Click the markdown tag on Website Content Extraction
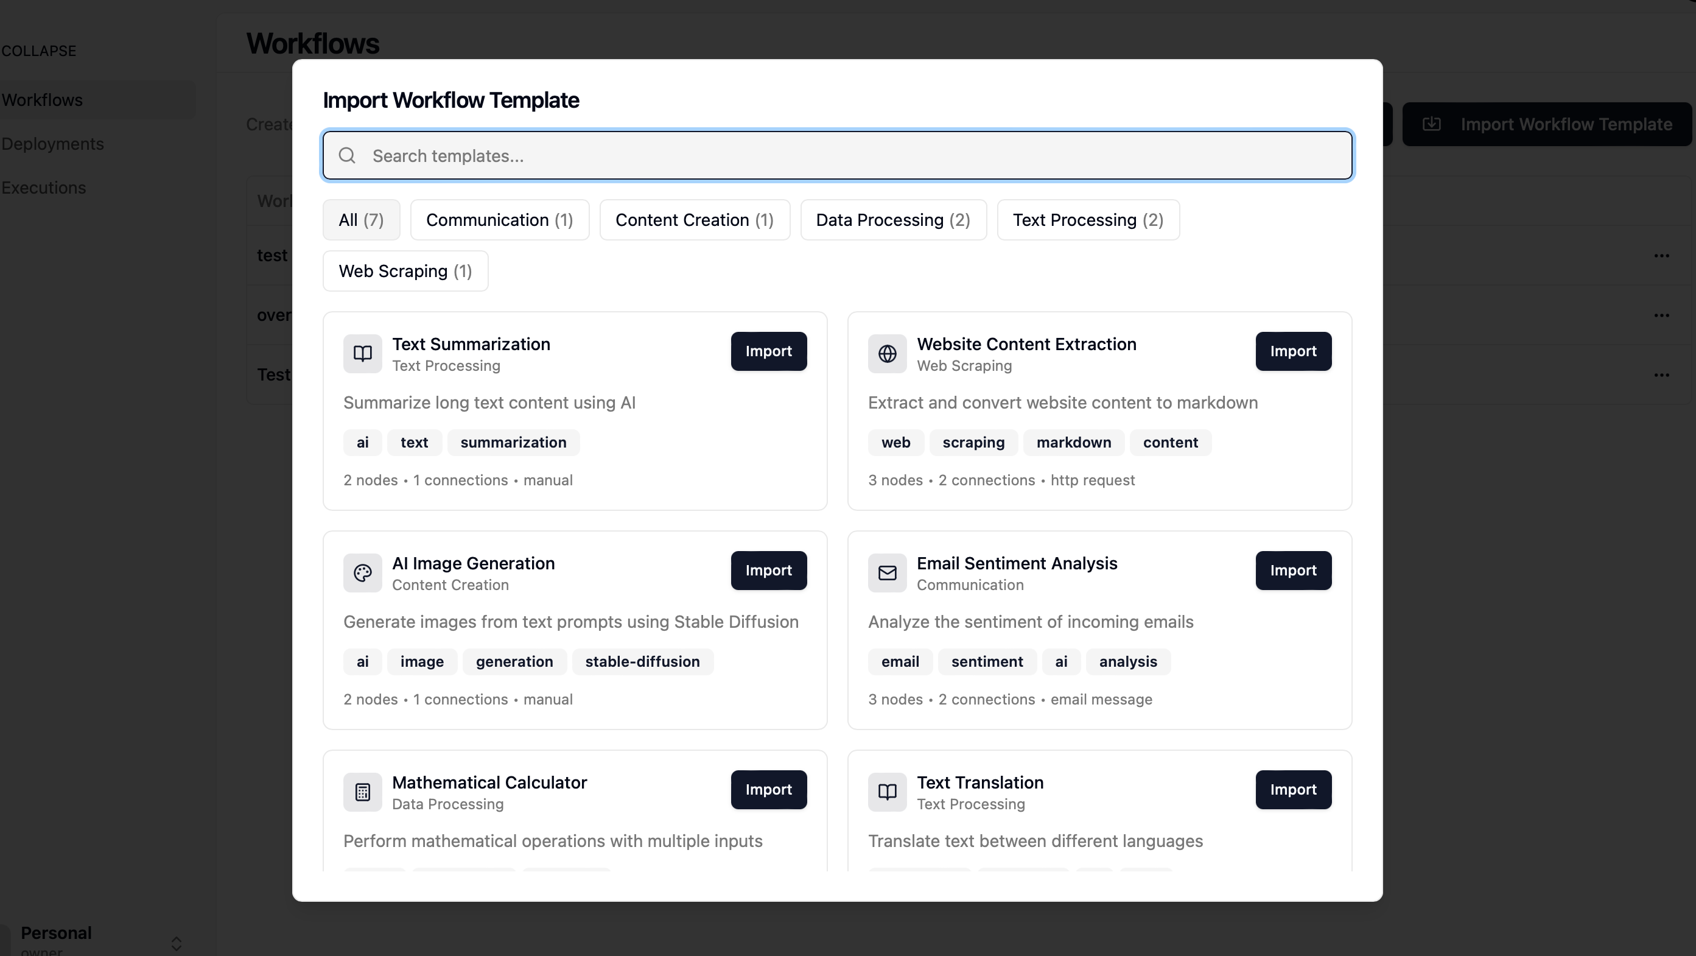This screenshot has width=1696, height=956. click(x=1073, y=443)
